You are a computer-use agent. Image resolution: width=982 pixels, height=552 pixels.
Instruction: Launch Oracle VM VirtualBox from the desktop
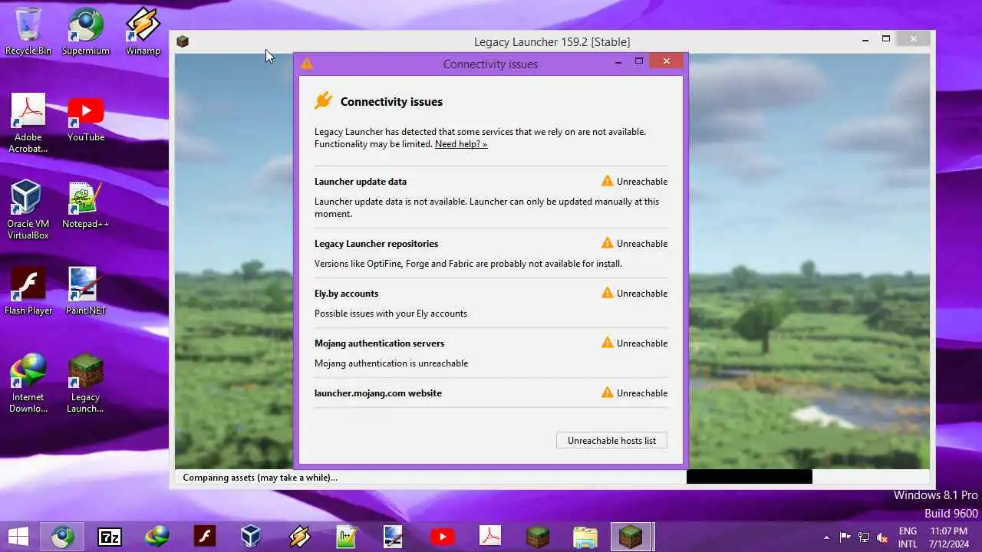pyautogui.click(x=28, y=209)
